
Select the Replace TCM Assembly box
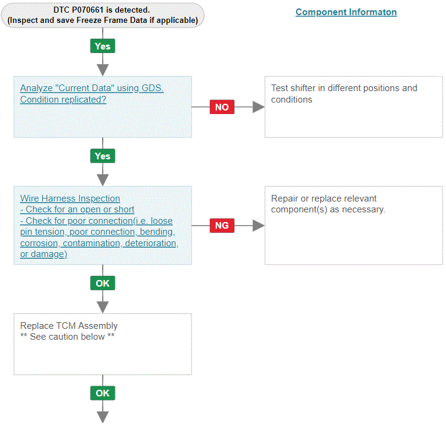pos(103,344)
